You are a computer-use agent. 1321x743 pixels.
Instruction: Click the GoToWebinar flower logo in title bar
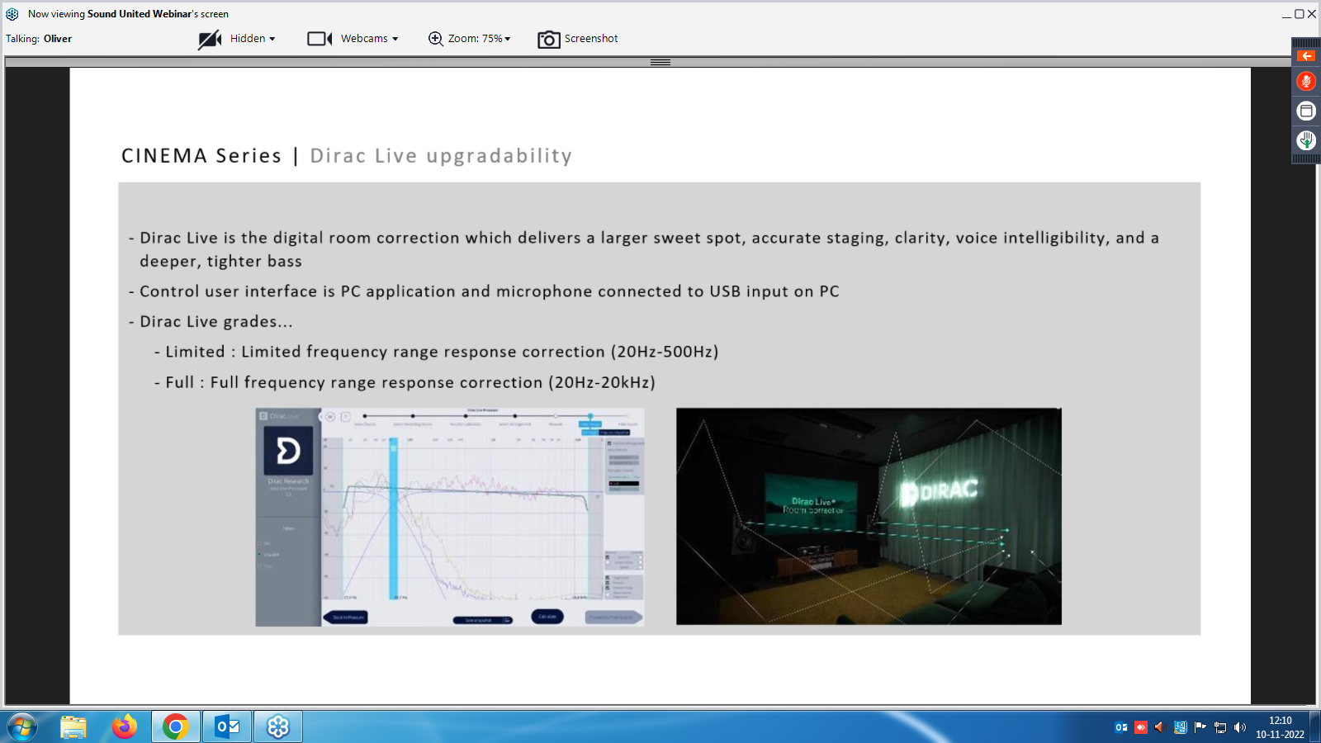pyautogui.click(x=12, y=14)
